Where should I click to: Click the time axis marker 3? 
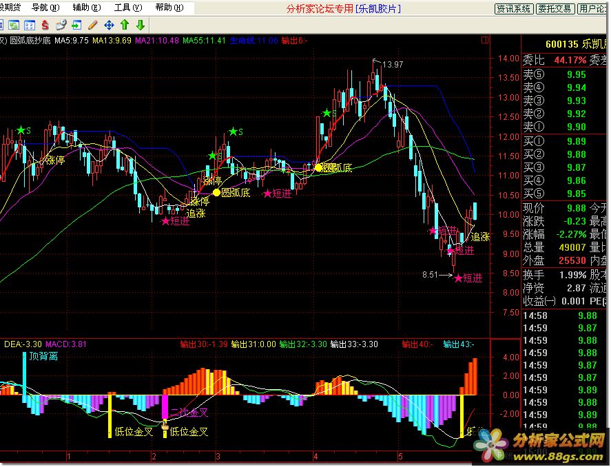point(218,457)
